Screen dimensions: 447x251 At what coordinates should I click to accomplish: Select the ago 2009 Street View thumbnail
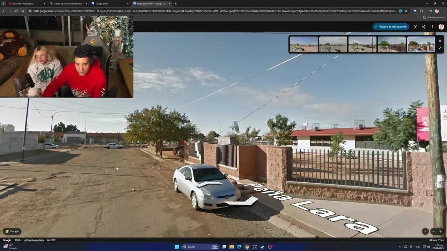pyautogui.click(x=304, y=44)
